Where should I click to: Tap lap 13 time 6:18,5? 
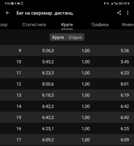48,95
